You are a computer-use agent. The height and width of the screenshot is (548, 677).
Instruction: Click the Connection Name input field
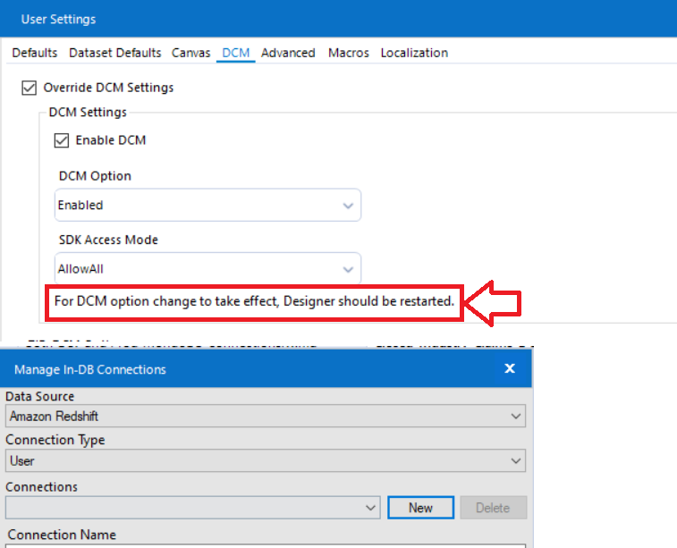click(265, 545)
